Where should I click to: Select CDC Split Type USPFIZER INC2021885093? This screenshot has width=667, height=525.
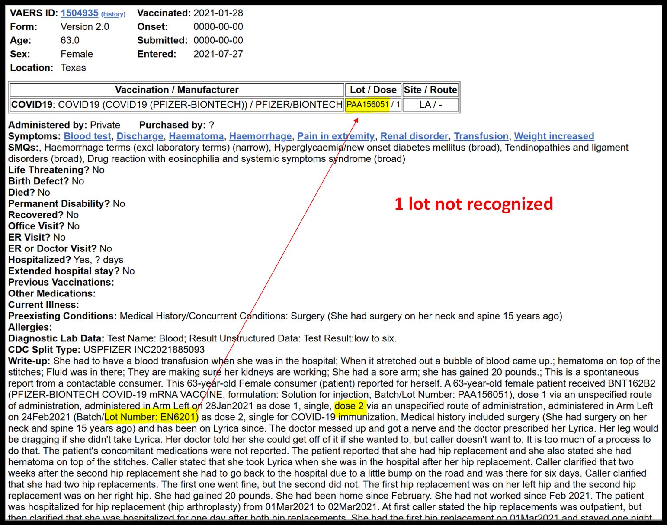coord(106,350)
